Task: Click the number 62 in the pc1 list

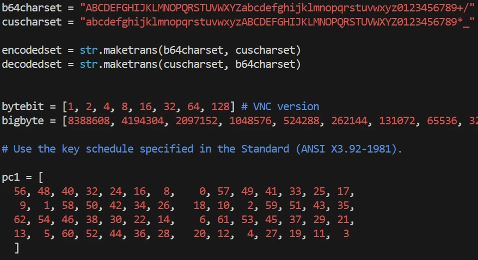Action: coord(20,219)
